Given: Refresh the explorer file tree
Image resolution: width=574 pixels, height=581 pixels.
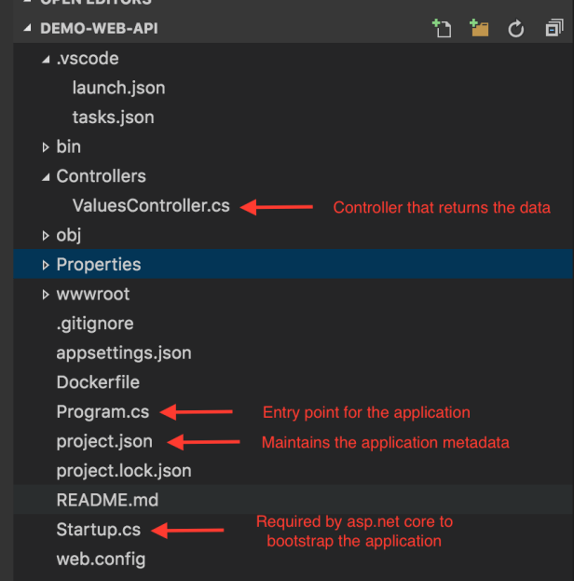Looking at the screenshot, I should click(516, 29).
